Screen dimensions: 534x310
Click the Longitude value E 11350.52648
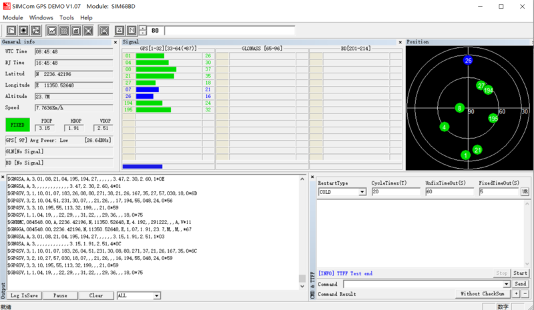(x=74, y=85)
